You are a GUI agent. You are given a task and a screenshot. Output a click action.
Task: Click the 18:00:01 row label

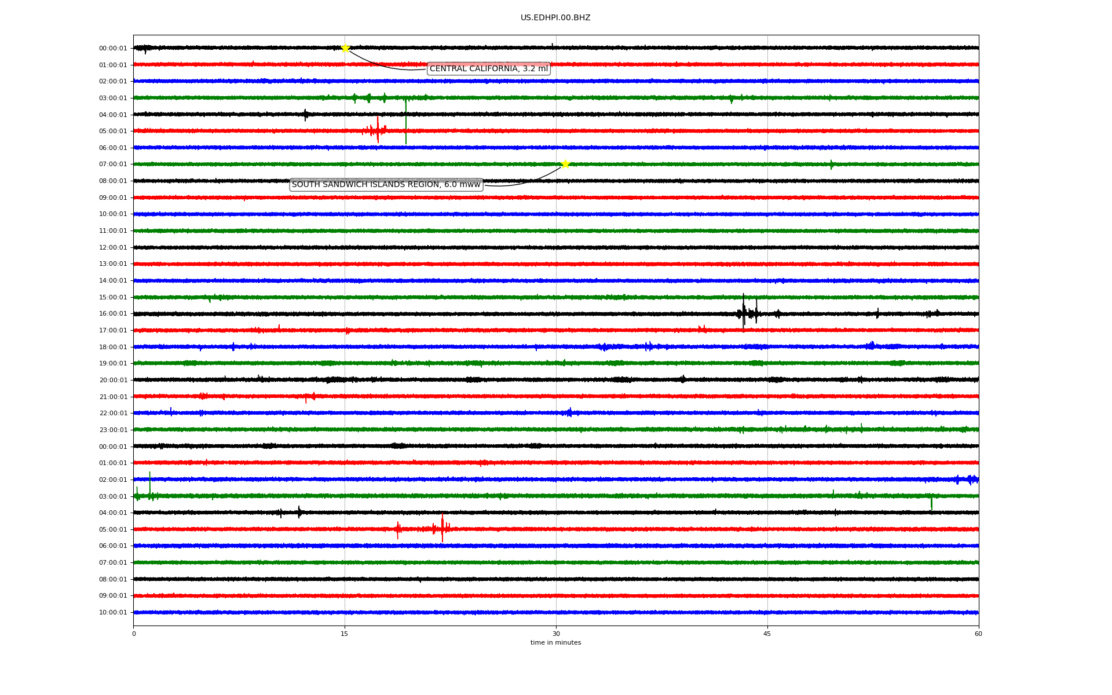(113, 348)
